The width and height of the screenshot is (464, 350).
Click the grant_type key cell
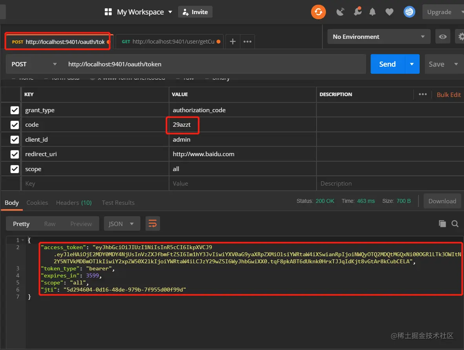[x=95, y=110]
